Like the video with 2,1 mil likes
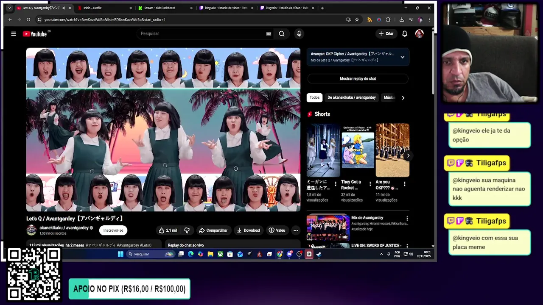543x305 pixels. [x=168, y=230]
